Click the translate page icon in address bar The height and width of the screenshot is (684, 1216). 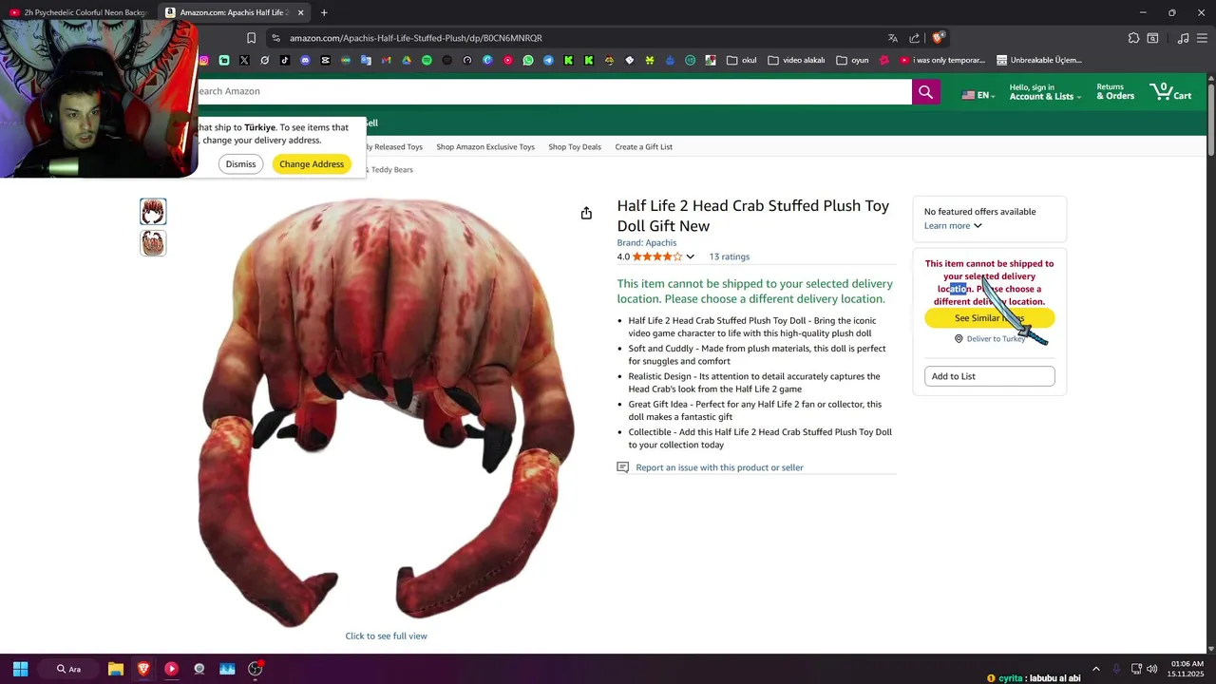893,38
